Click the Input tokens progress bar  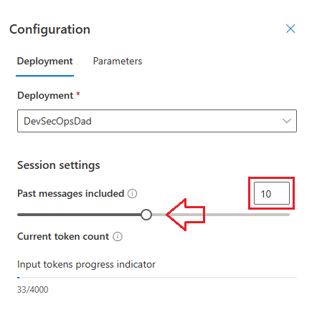(x=157, y=278)
